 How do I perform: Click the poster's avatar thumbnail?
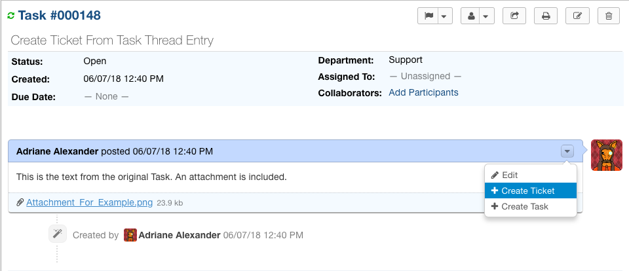pyautogui.click(x=606, y=155)
